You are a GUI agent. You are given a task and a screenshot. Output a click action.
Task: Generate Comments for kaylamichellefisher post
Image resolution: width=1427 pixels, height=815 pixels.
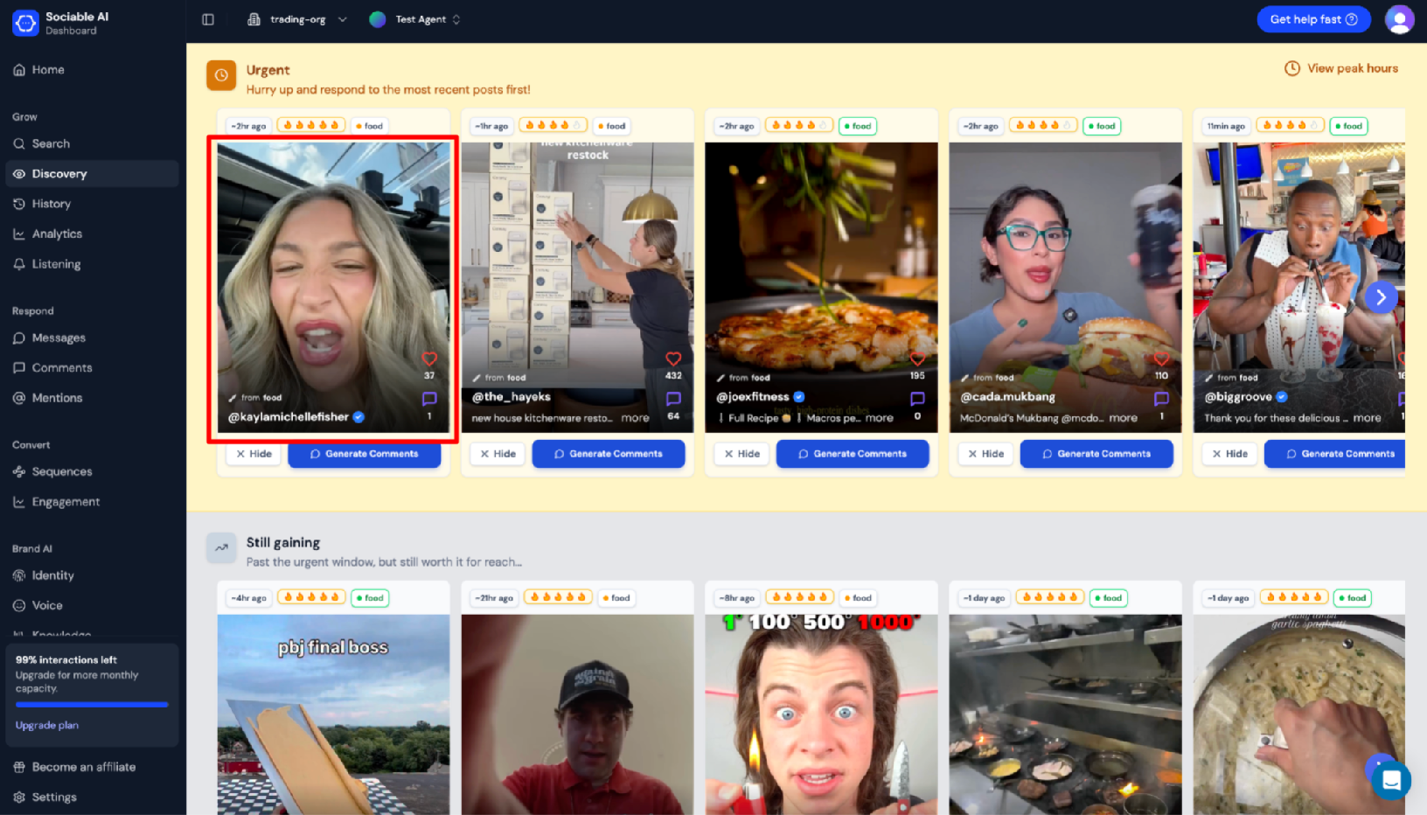[364, 454]
